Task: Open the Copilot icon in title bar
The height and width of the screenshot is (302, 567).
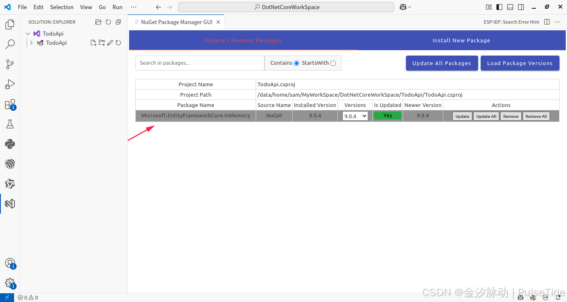Action: click(403, 7)
